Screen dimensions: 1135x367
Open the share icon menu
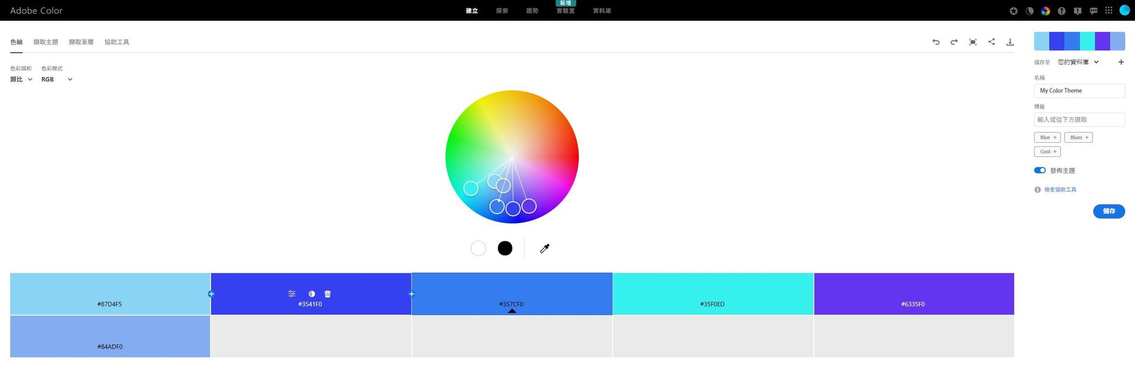point(991,42)
